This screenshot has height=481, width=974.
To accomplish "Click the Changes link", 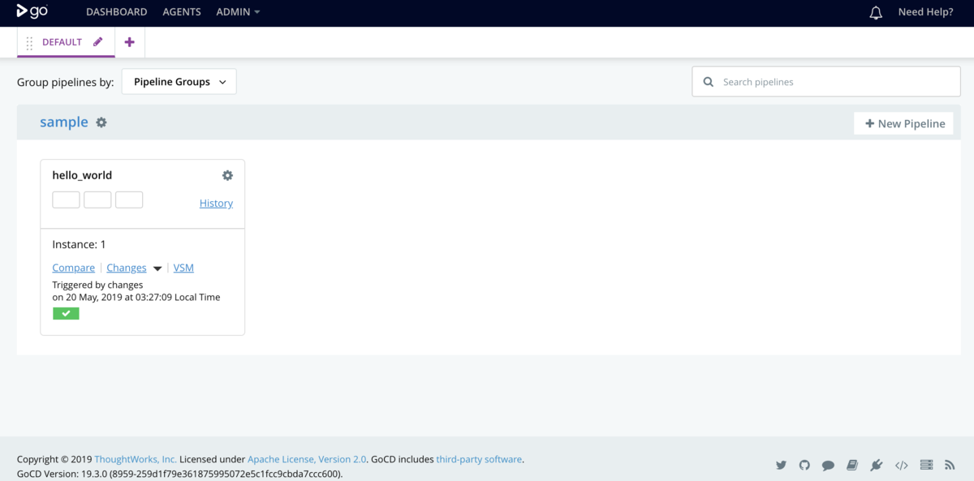I will click(127, 268).
